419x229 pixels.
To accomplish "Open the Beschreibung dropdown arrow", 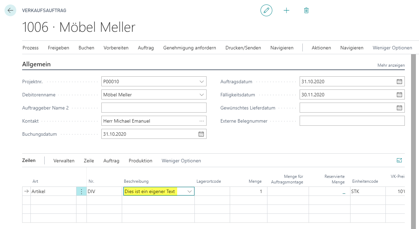I will tap(190, 191).
